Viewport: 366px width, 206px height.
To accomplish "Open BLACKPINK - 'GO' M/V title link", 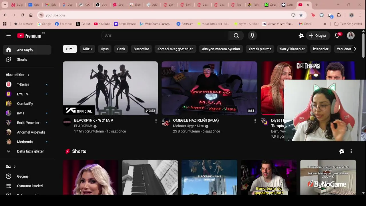I will pyautogui.click(x=94, y=120).
